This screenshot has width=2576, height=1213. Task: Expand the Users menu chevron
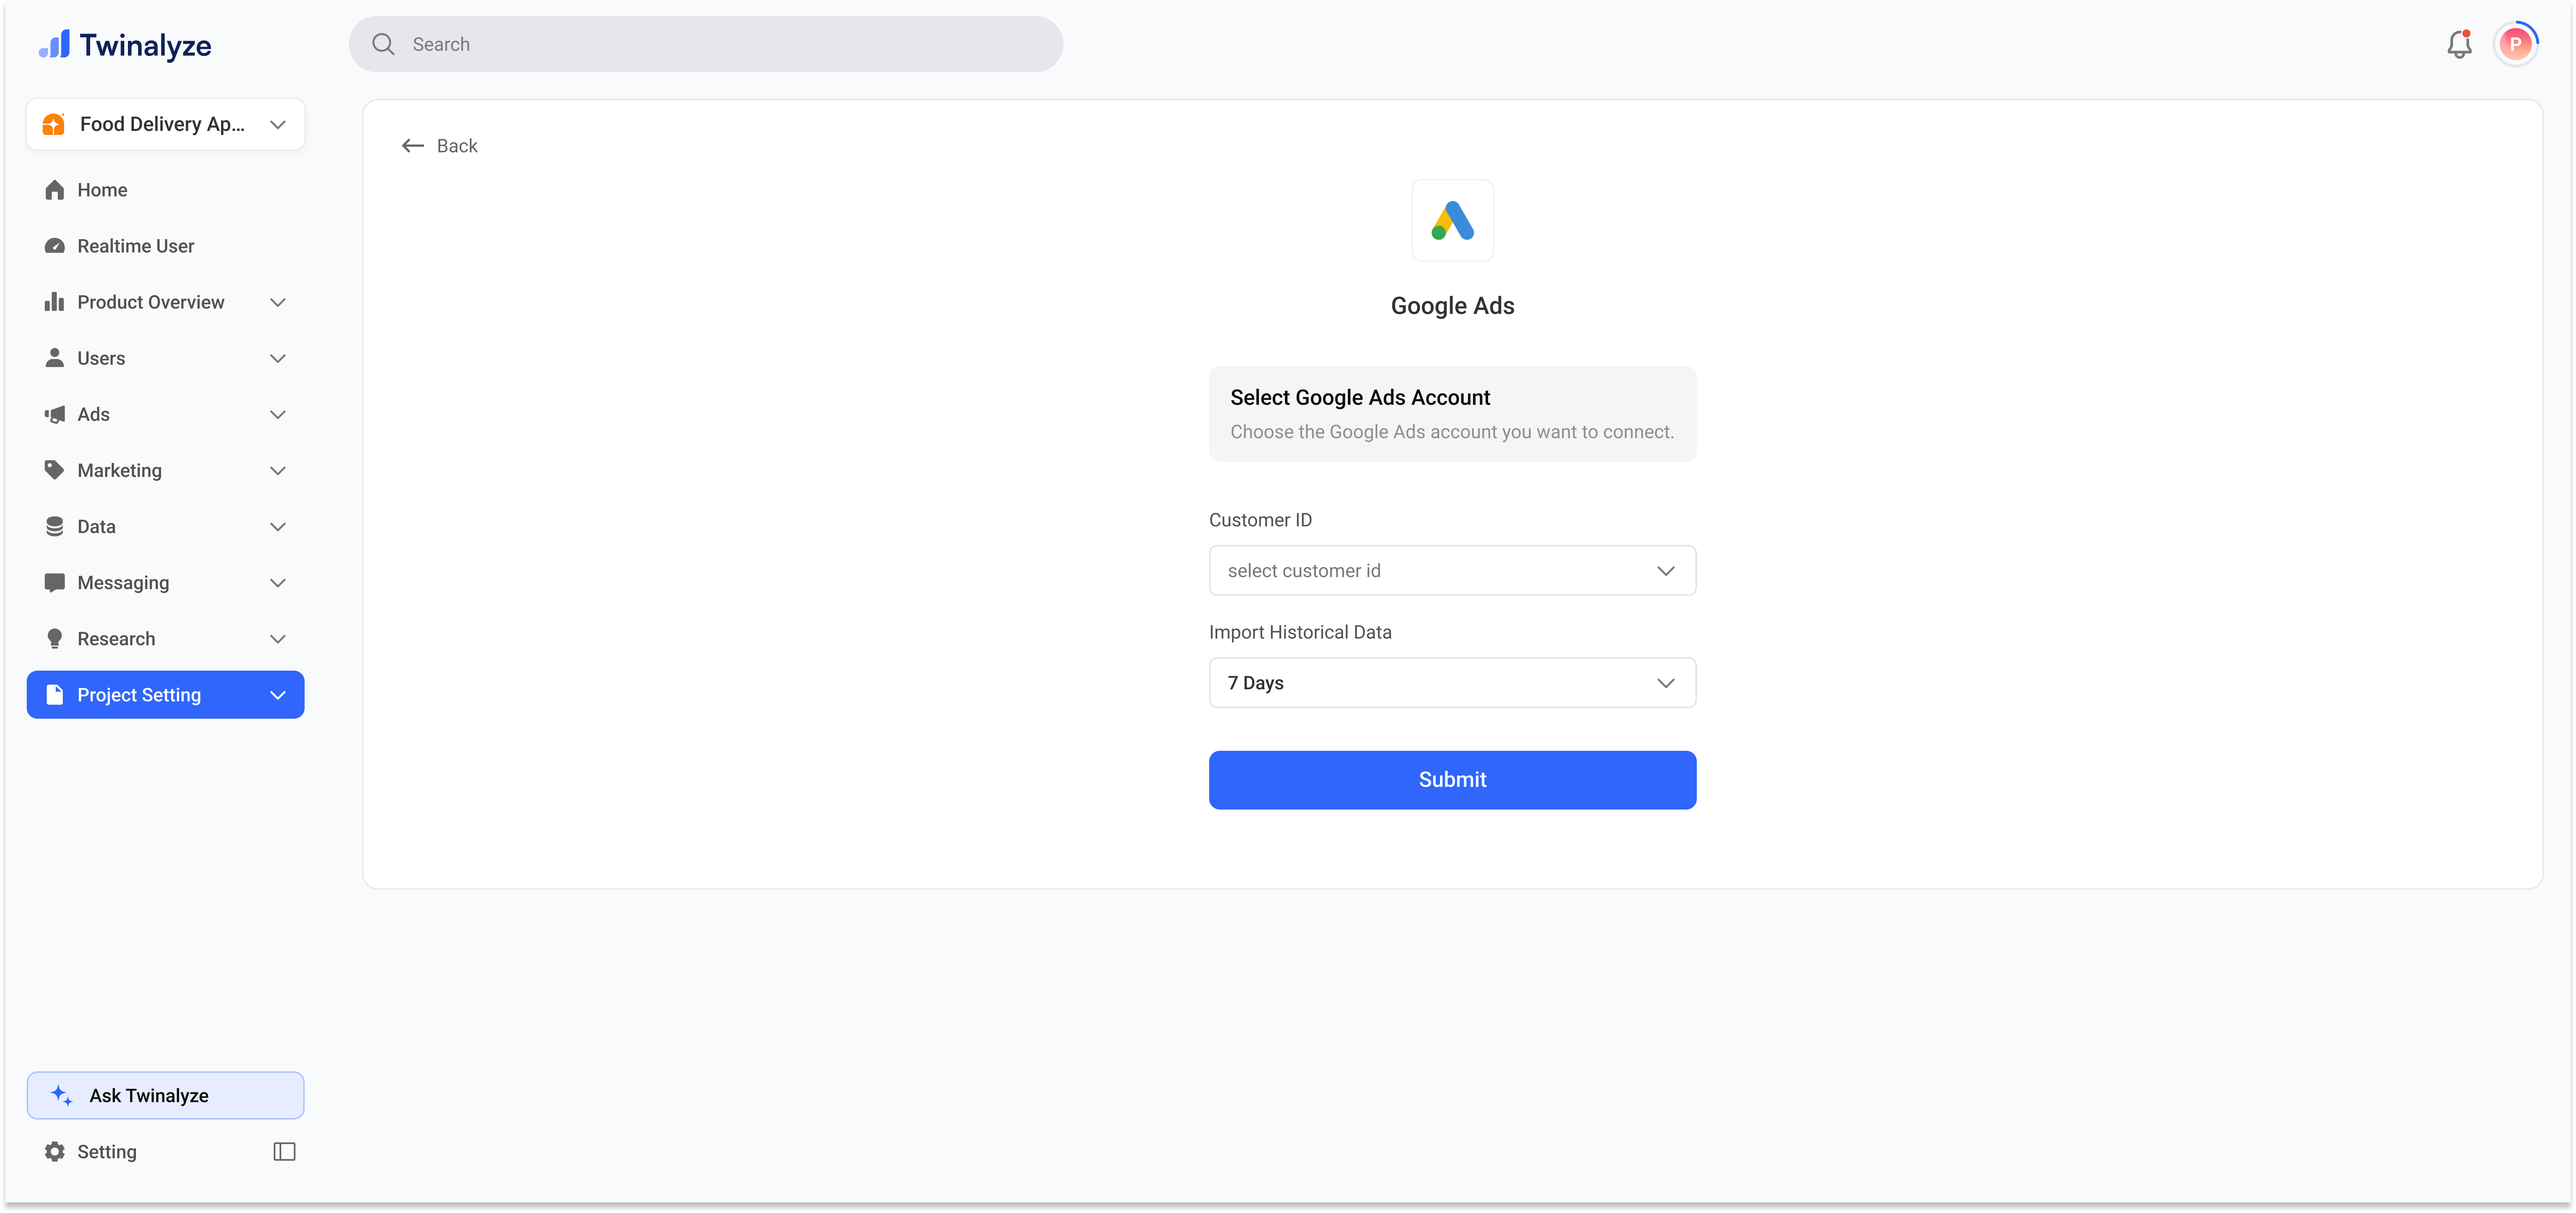278,358
